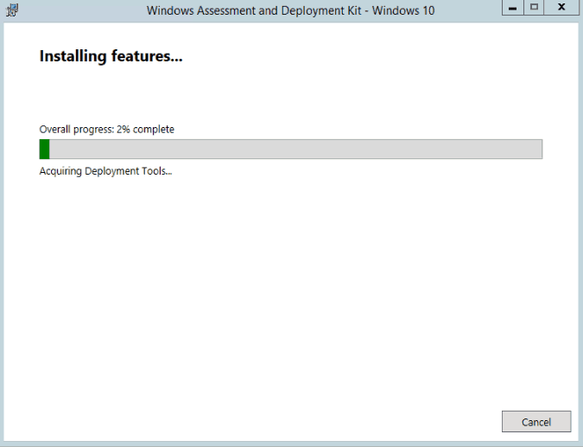Select the 'Installing features...' heading

coord(111,56)
